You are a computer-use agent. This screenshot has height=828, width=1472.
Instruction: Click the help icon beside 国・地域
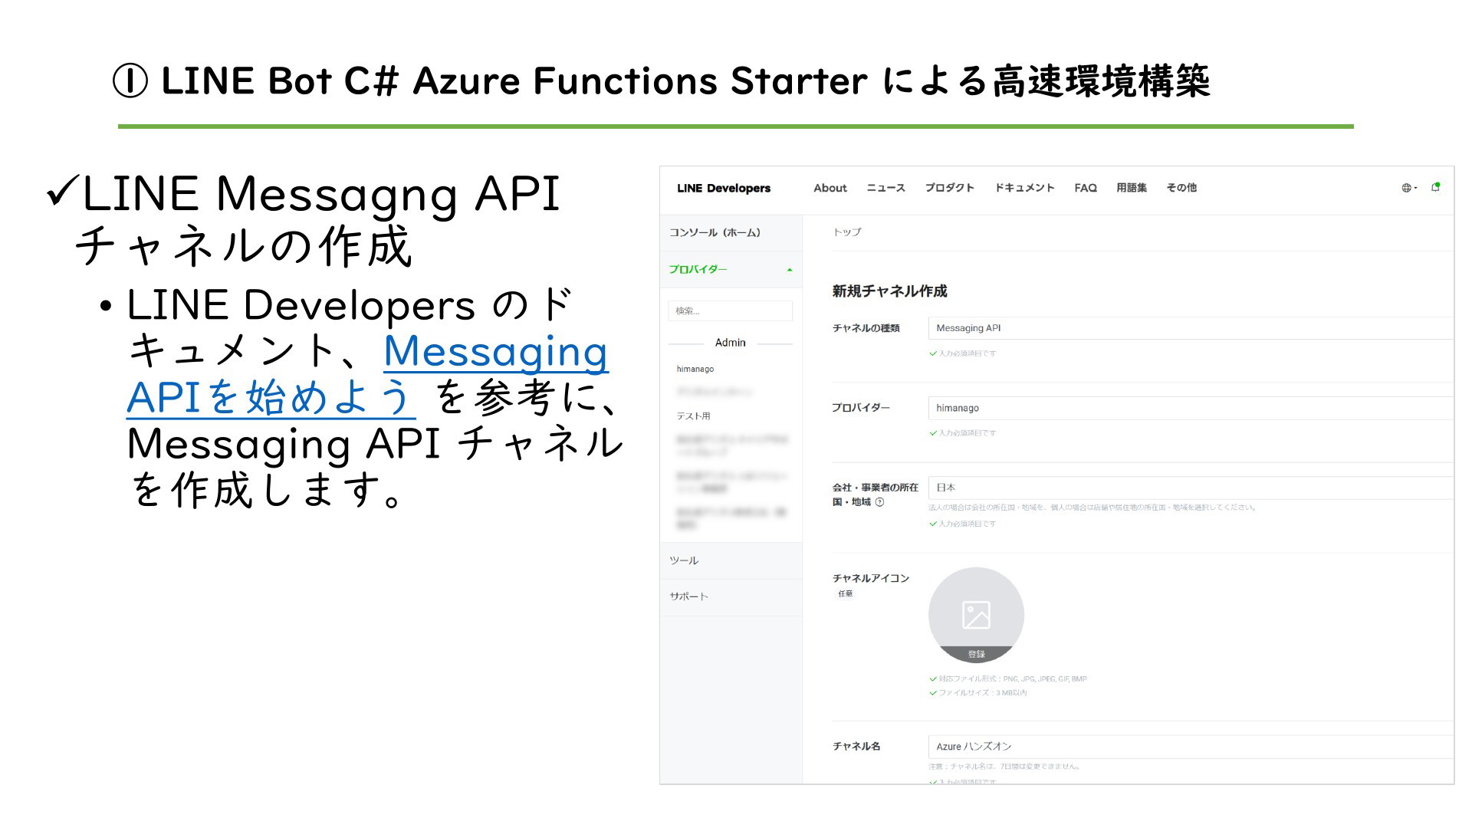click(x=879, y=502)
